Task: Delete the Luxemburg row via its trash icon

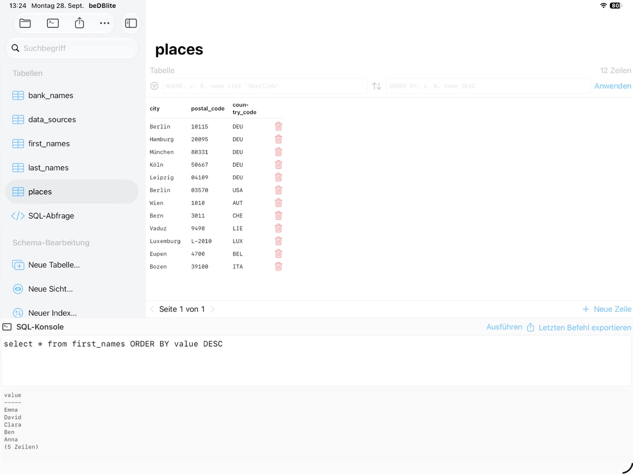Action: tap(278, 241)
